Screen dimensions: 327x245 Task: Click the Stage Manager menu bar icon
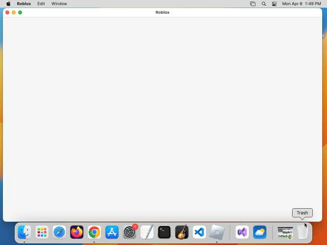[x=253, y=4]
